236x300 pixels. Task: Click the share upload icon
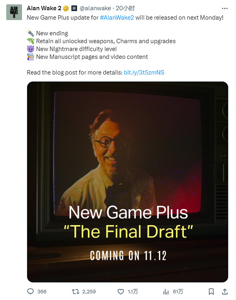[225, 291]
